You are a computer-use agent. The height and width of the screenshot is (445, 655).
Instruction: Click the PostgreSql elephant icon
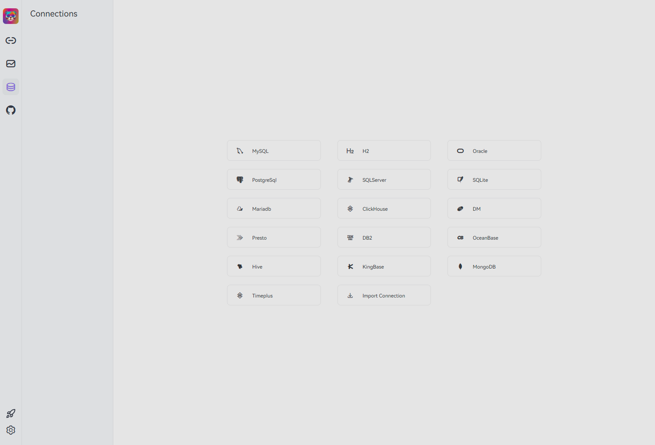240,180
